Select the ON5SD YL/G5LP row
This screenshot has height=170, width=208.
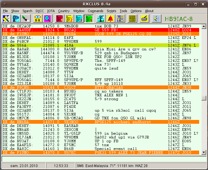pos(100,133)
